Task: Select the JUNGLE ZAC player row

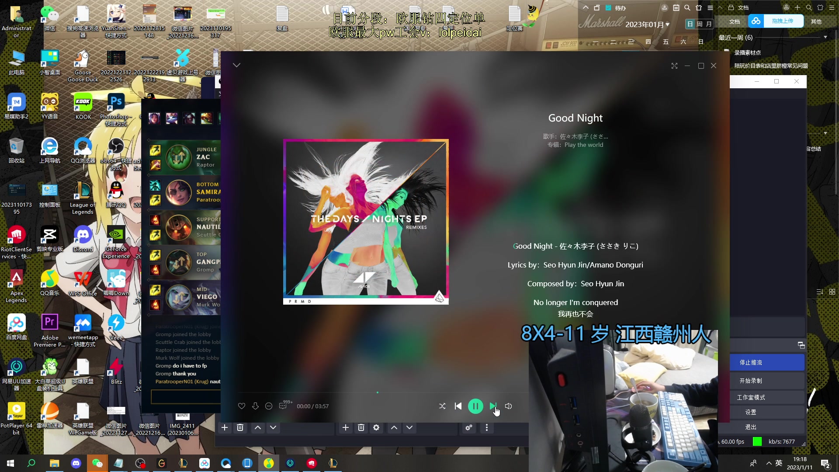Action: point(184,157)
